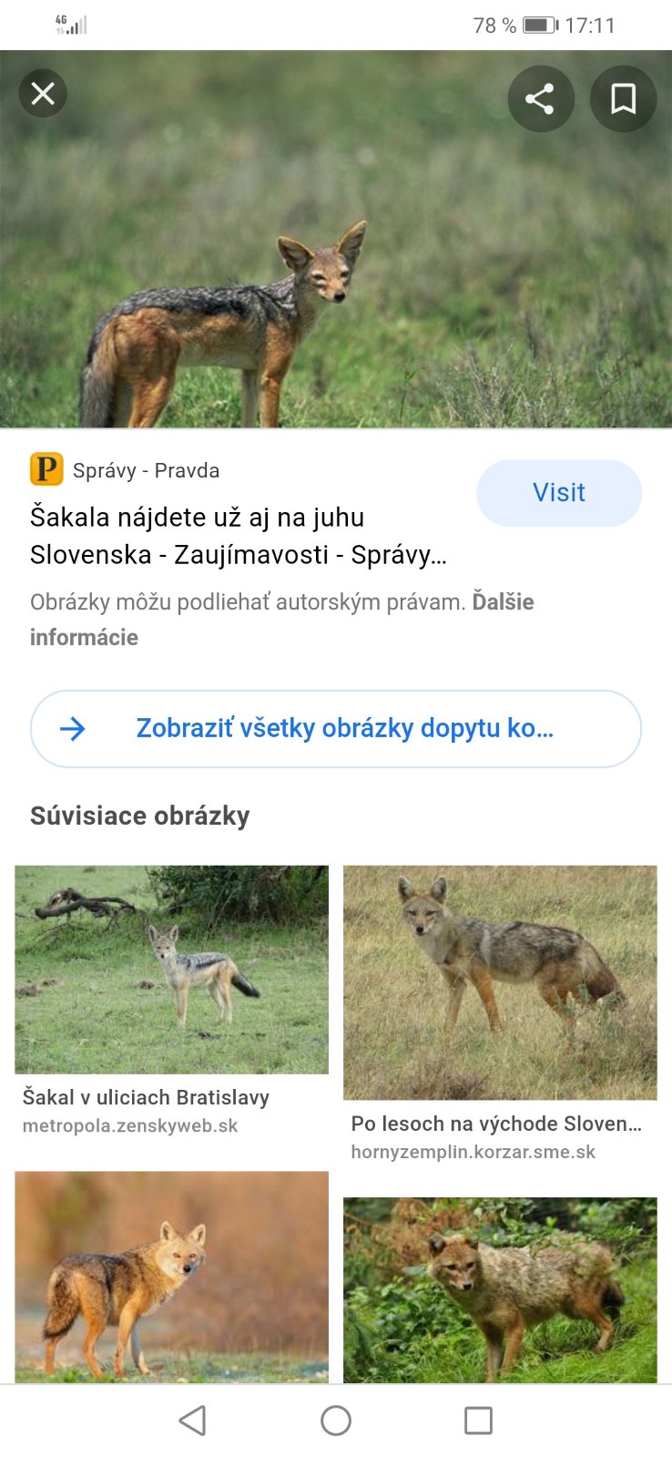Image resolution: width=672 pixels, height=1458 pixels.
Task: Open metropola.zenskyweb.sk source link
Action: pos(130,1125)
